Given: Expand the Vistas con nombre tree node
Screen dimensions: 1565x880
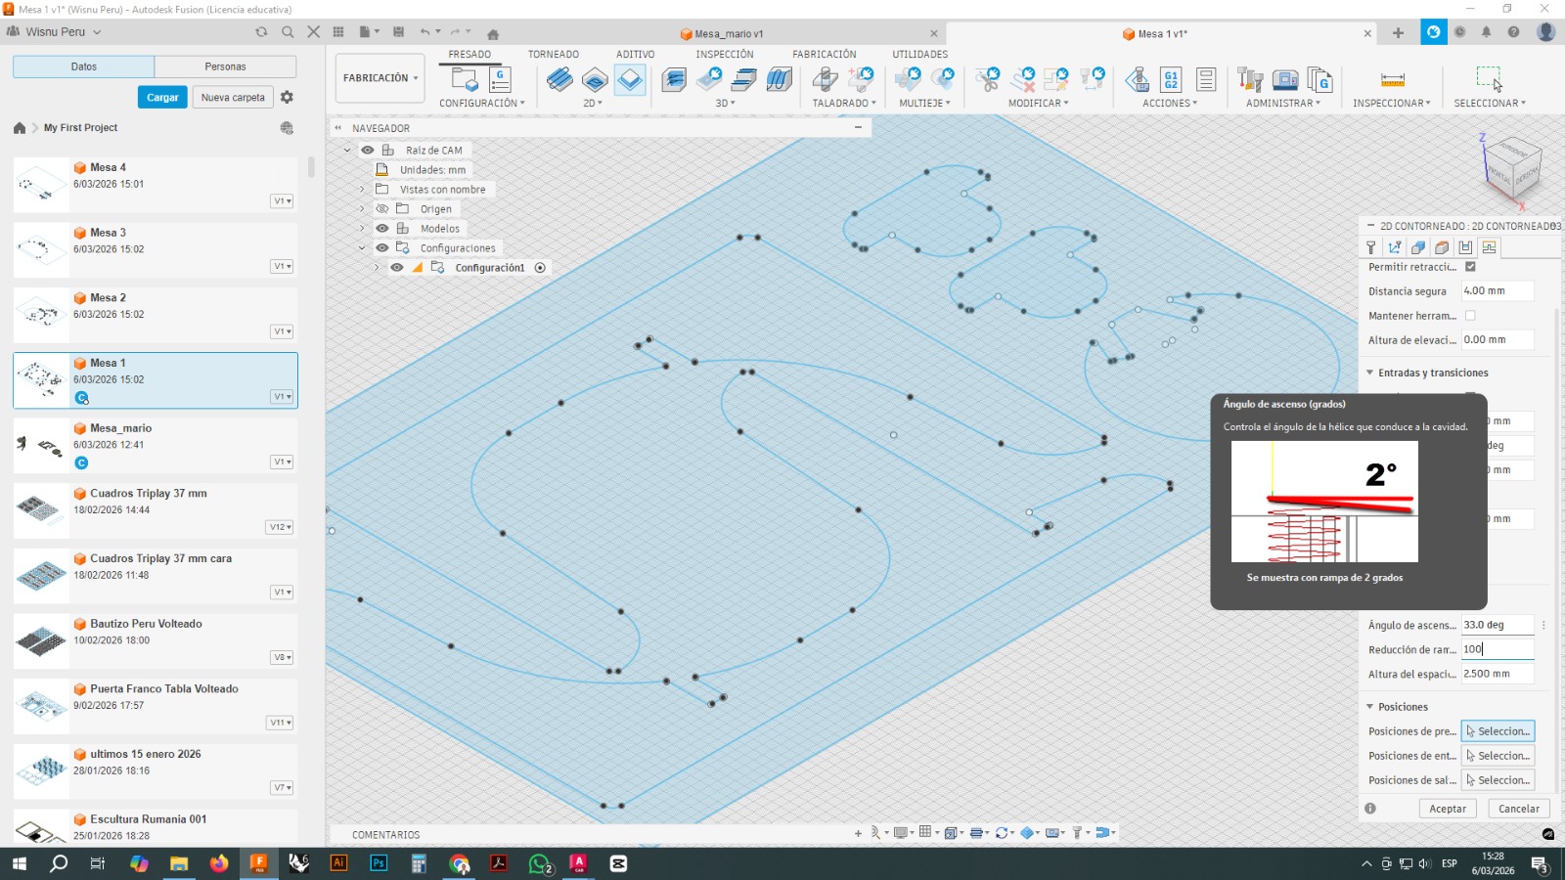Looking at the screenshot, I should (362, 189).
